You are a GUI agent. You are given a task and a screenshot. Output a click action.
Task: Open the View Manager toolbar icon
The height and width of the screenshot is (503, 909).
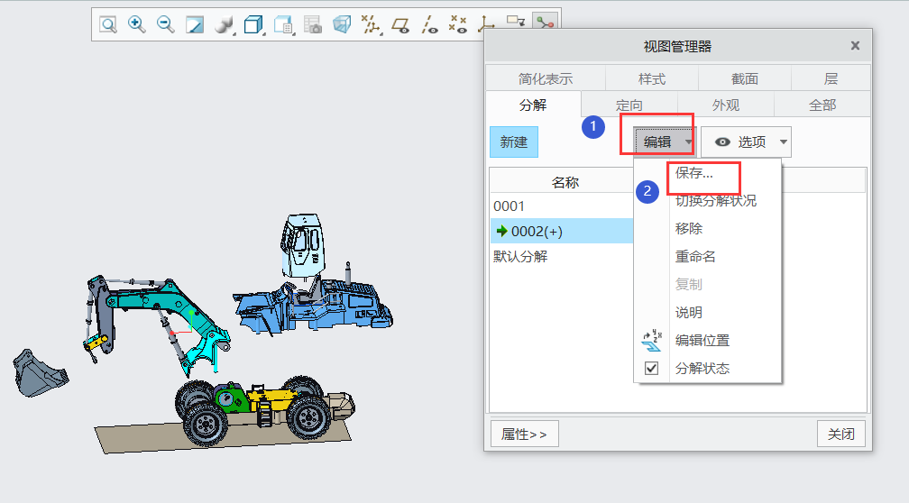(x=283, y=24)
